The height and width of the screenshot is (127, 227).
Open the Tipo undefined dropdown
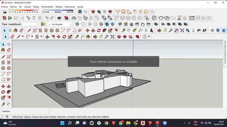pyautogui.click(x=38, y=24)
